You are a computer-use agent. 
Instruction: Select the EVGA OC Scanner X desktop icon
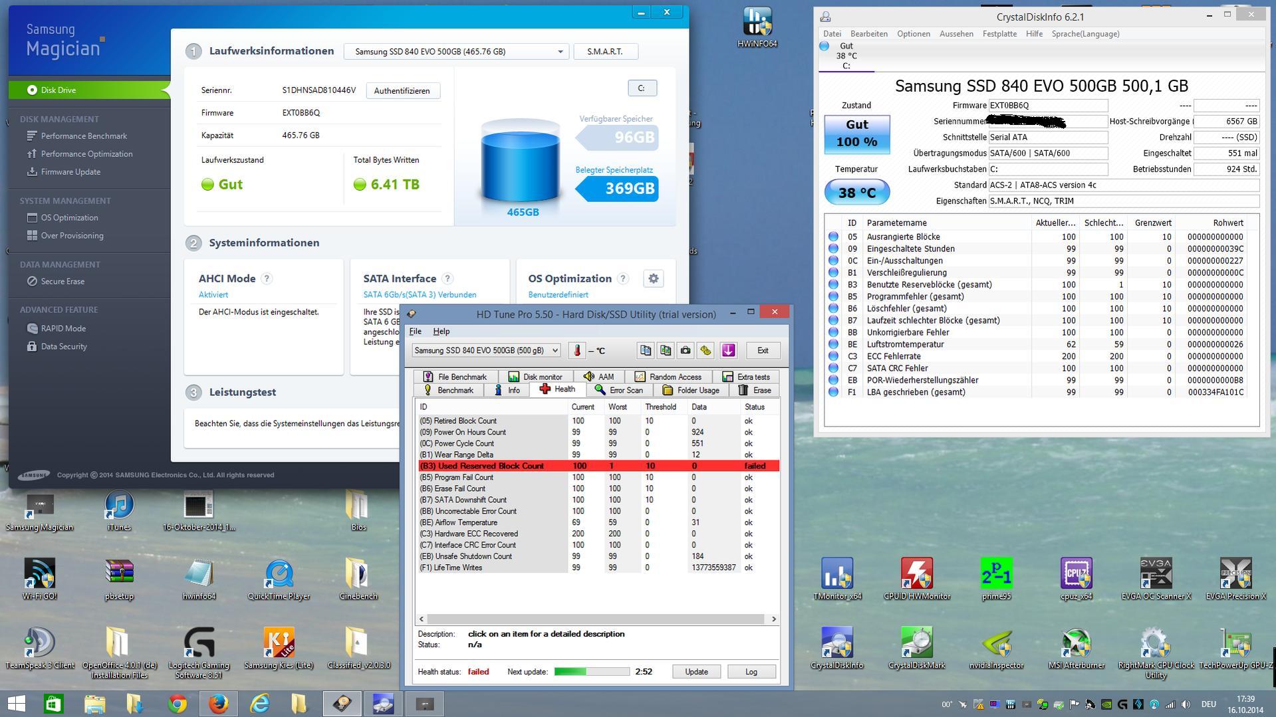point(1156,579)
